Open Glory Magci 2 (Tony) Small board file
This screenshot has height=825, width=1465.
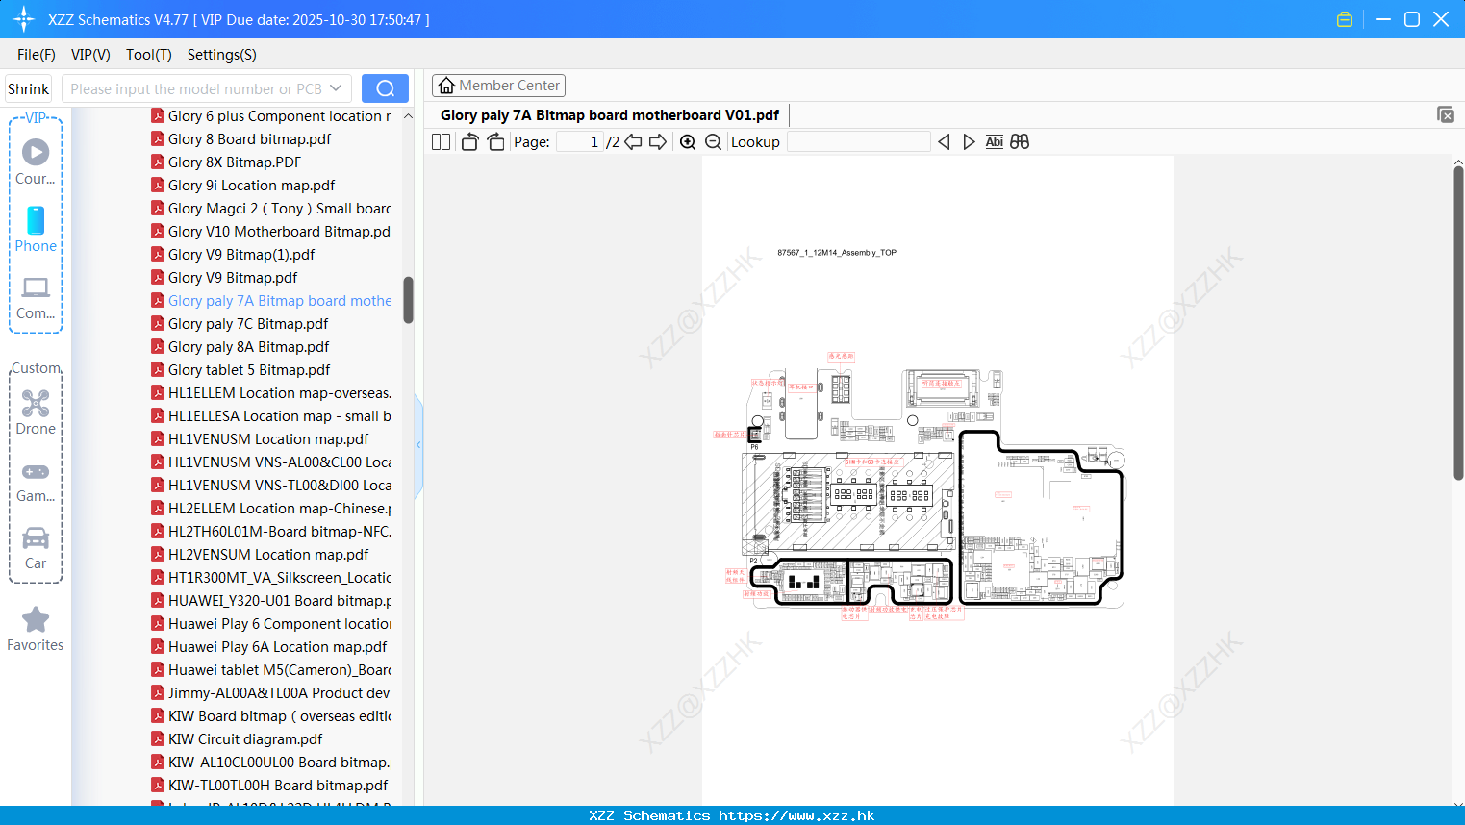pyautogui.click(x=279, y=208)
